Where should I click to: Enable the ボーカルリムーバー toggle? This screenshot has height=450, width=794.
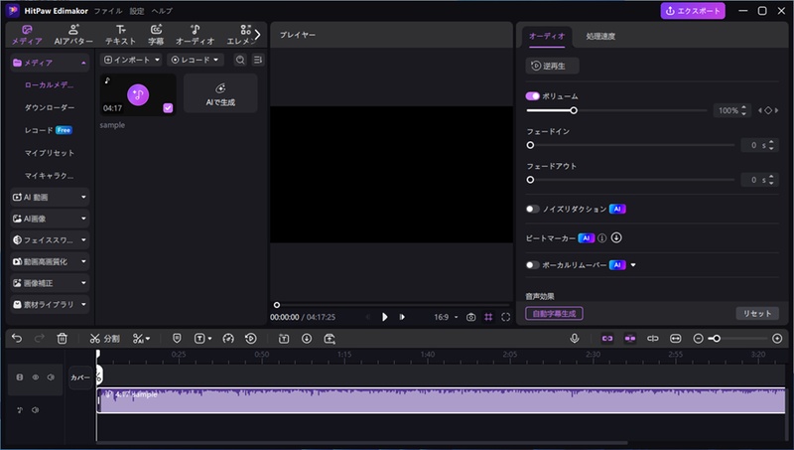[532, 264]
